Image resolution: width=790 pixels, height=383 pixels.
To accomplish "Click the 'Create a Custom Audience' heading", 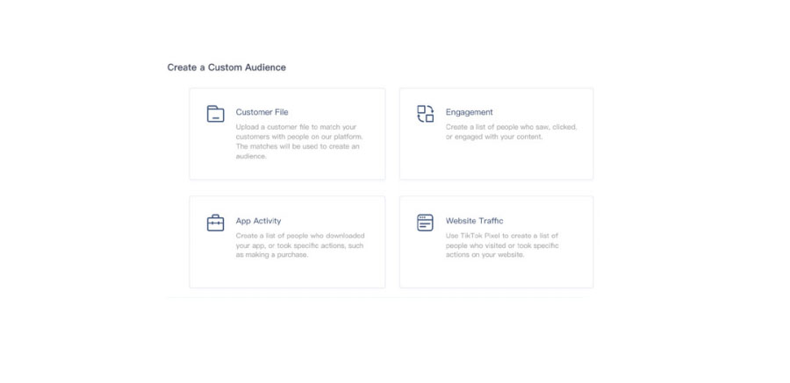I will [x=226, y=67].
